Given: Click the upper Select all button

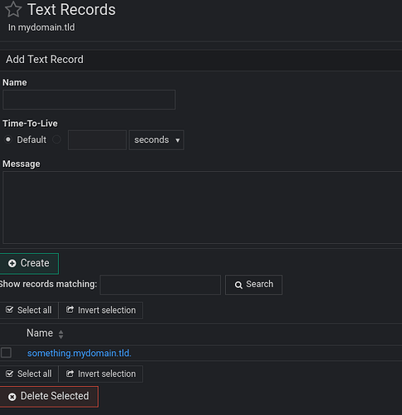Looking at the screenshot, I should click(29, 310).
